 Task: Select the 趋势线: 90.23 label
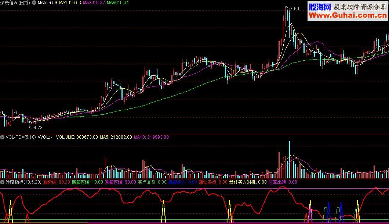click(x=57, y=182)
